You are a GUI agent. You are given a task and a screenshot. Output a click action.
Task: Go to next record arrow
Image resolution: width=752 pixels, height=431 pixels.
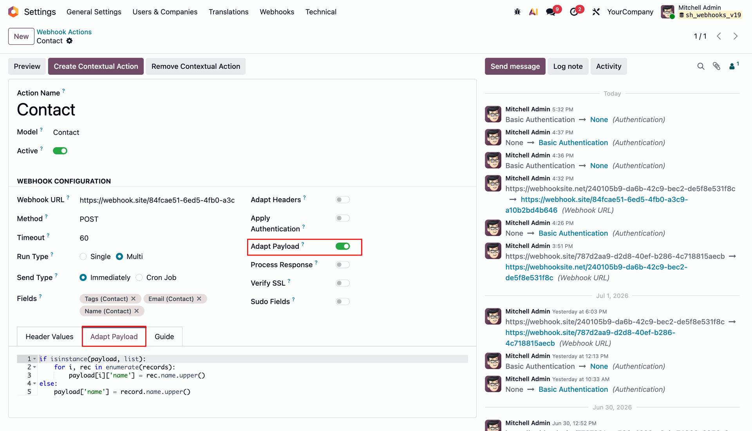736,36
